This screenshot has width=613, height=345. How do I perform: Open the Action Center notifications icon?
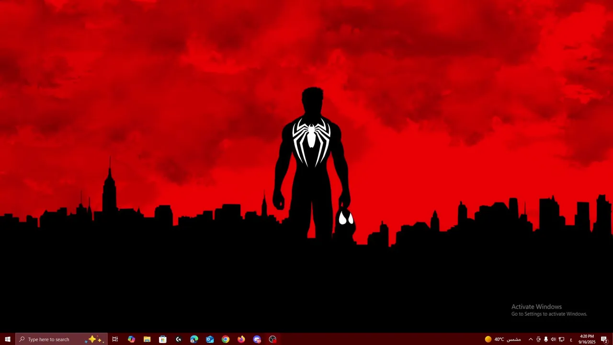click(x=604, y=339)
